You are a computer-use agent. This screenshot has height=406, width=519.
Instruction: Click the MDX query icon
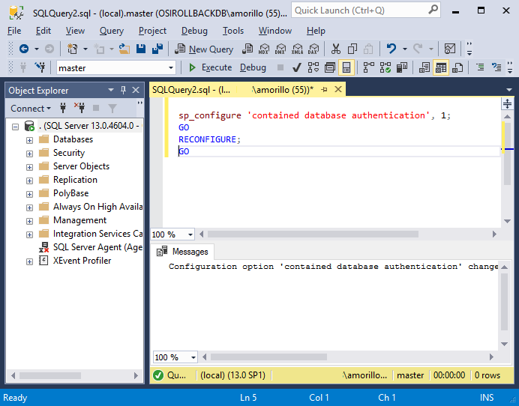coord(264,49)
